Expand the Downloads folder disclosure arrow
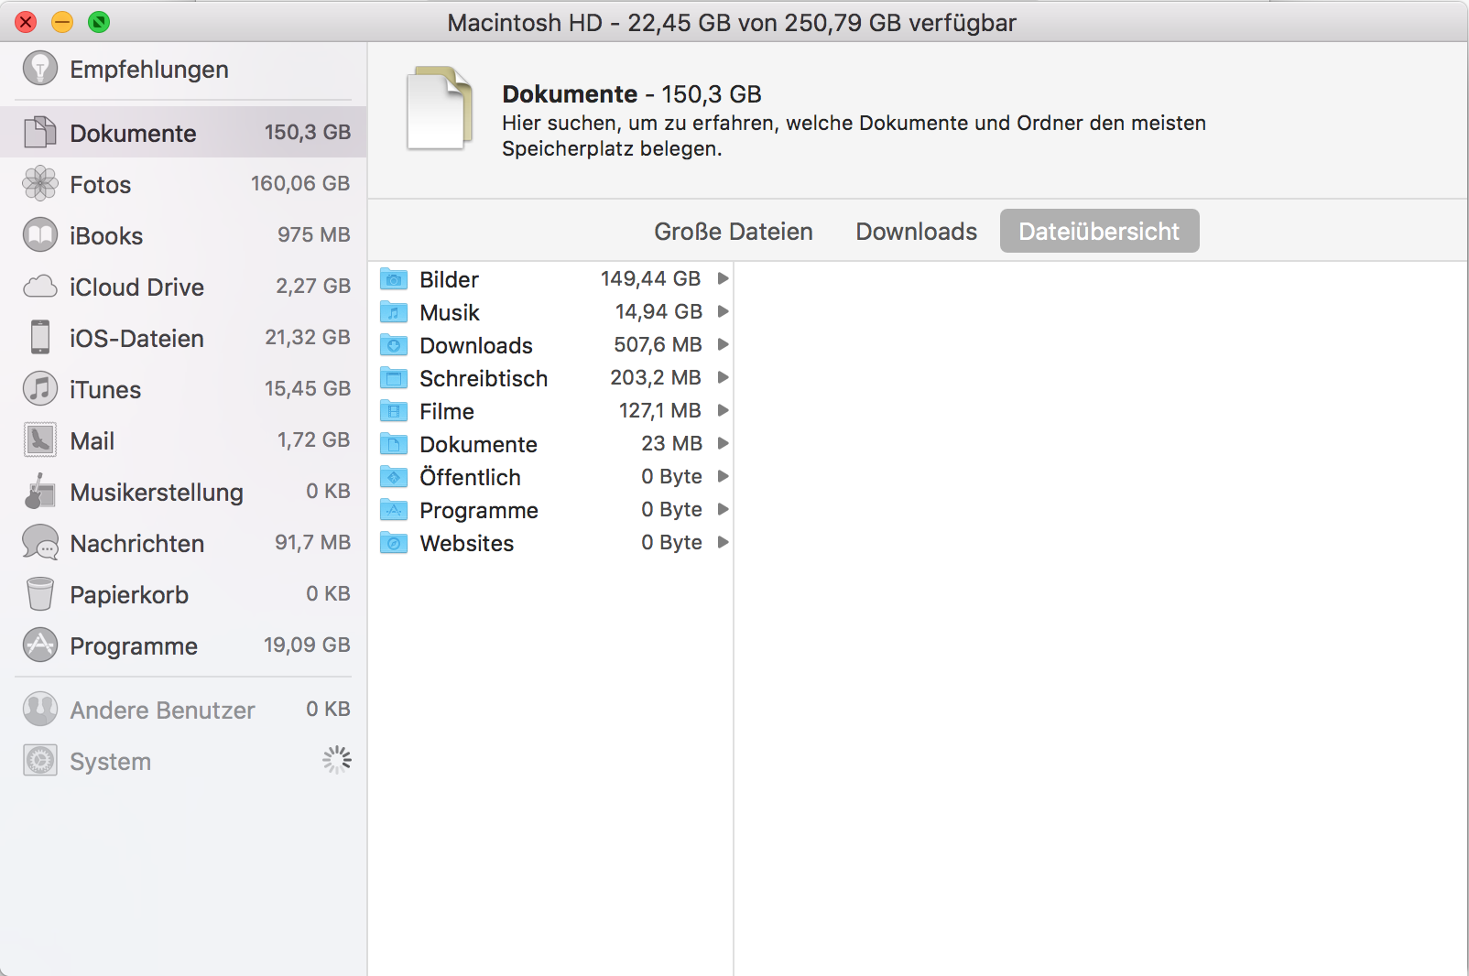 (723, 344)
